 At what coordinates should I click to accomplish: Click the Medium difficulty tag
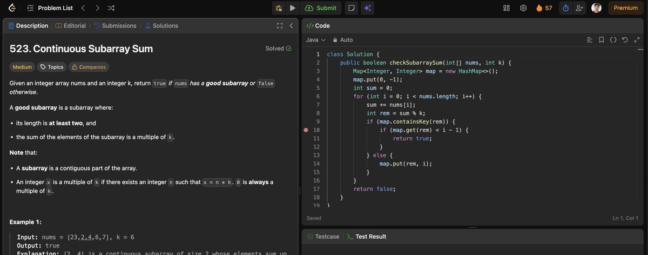(x=22, y=67)
